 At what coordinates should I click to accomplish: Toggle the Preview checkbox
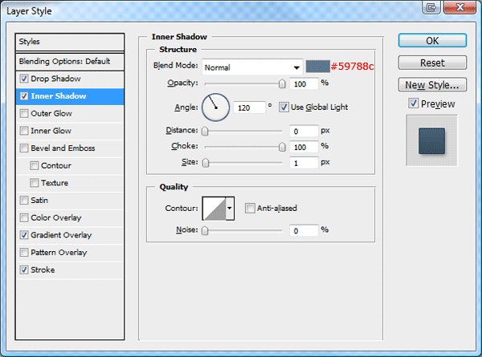tap(414, 103)
